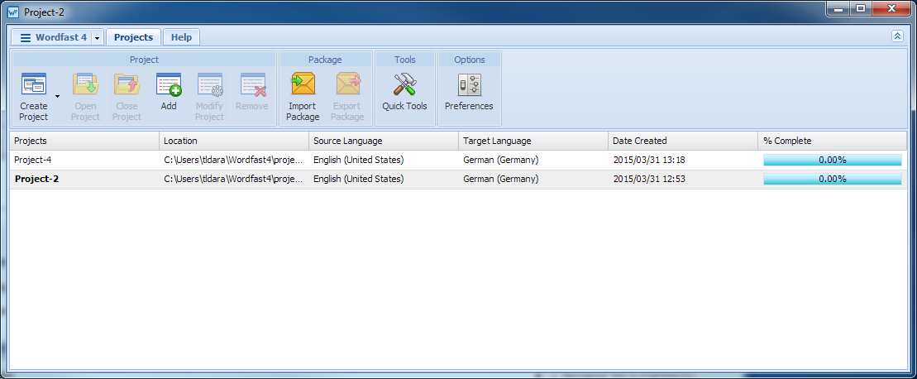The height and width of the screenshot is (379, 917).
Task: Click the Create Project icon
Action: [34, 84]
